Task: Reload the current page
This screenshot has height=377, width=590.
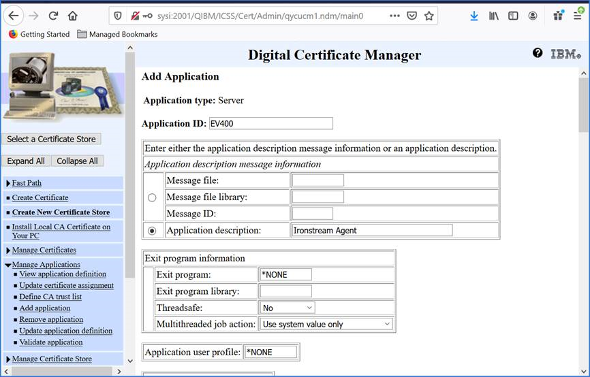Action: pyautogui.click(x=53, y=16)
